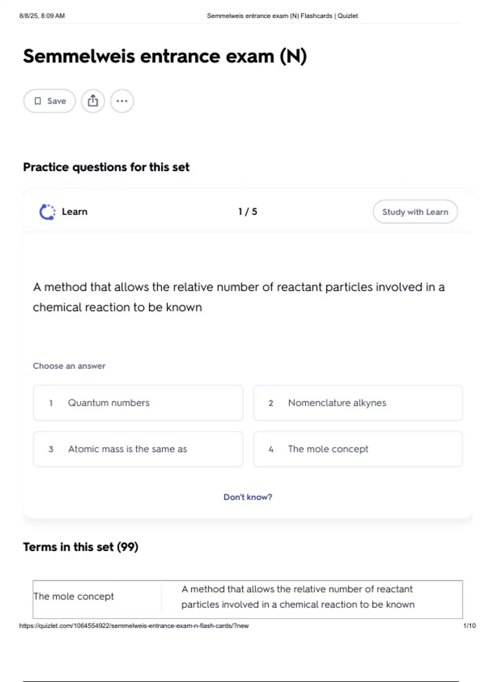Click the Don't know? link

click(x=248, y=497)
